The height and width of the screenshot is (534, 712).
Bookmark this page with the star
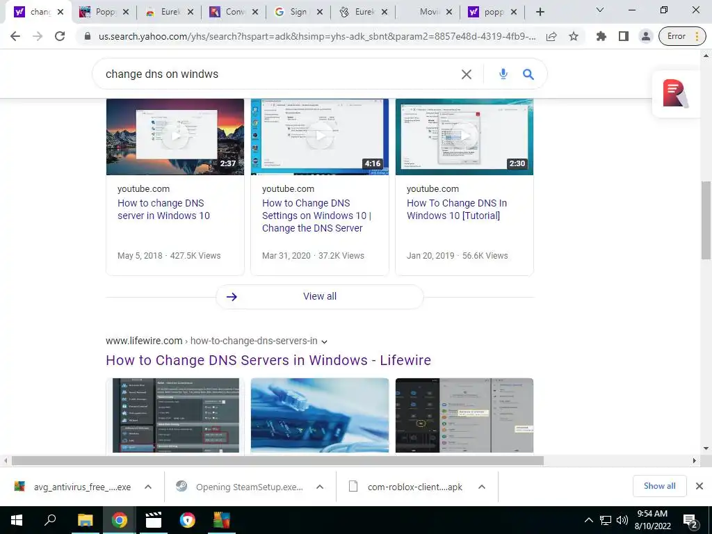pyautogui.click(x=574, y=36)
